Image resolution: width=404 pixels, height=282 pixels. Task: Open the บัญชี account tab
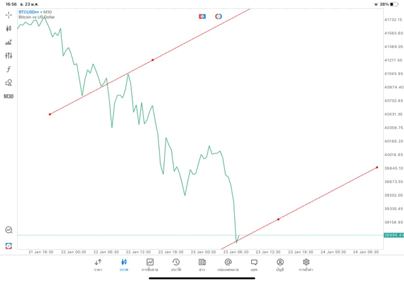[x=280, y=265]
